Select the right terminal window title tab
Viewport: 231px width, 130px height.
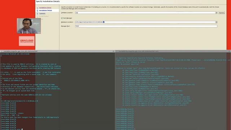pos(138,51)
